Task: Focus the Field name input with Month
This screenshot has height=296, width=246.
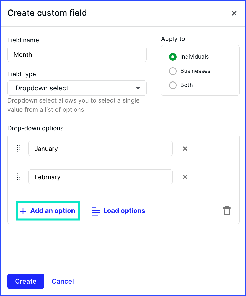Action: pyautogui.click(x=77, y=54)
